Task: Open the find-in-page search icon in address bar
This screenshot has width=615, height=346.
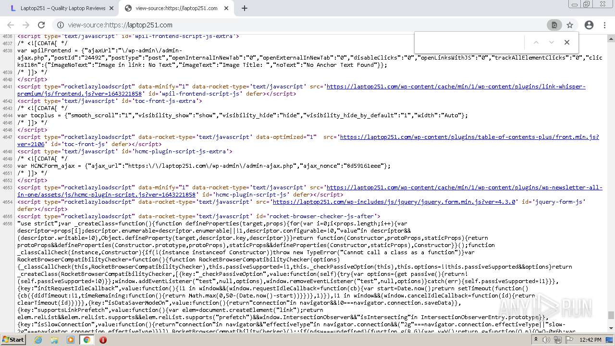Action: click(554, 25)
